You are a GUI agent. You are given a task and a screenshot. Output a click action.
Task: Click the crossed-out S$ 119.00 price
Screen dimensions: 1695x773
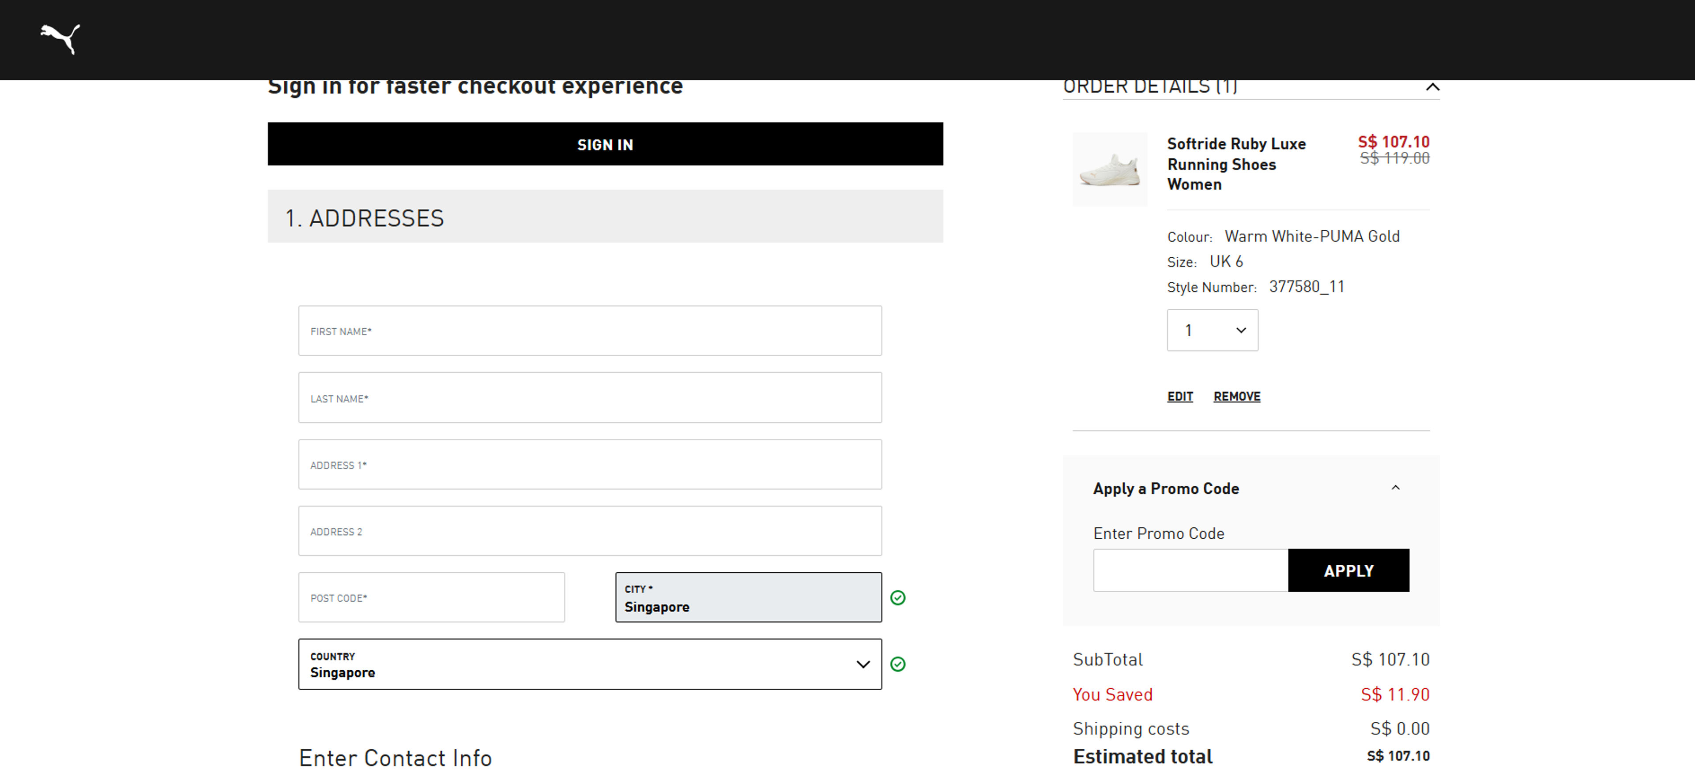[x=1394, y=158]
